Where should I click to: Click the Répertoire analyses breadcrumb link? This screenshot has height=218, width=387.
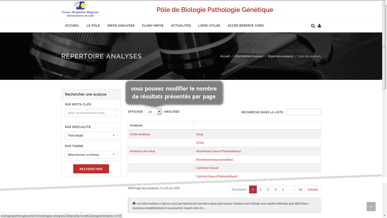pos(280,56)
